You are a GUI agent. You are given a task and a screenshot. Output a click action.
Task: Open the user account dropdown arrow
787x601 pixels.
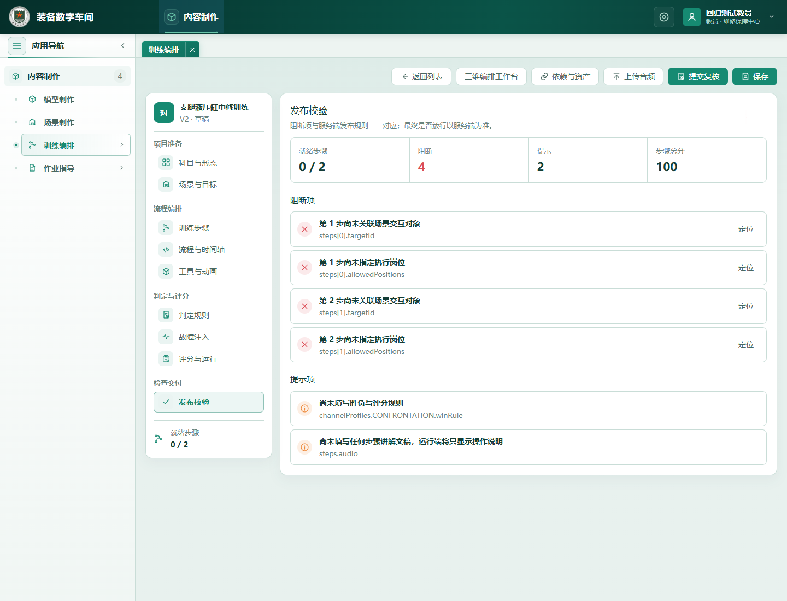click(772, 17)
